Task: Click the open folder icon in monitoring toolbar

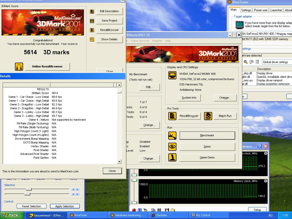Action: 173,210
